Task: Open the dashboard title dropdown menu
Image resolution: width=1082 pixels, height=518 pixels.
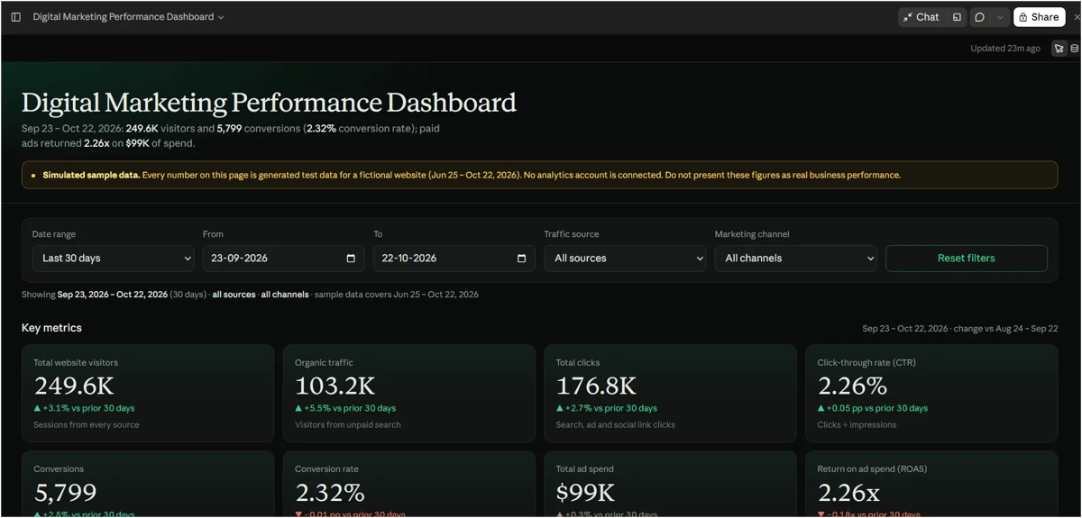Action: (x=129, y=17)
